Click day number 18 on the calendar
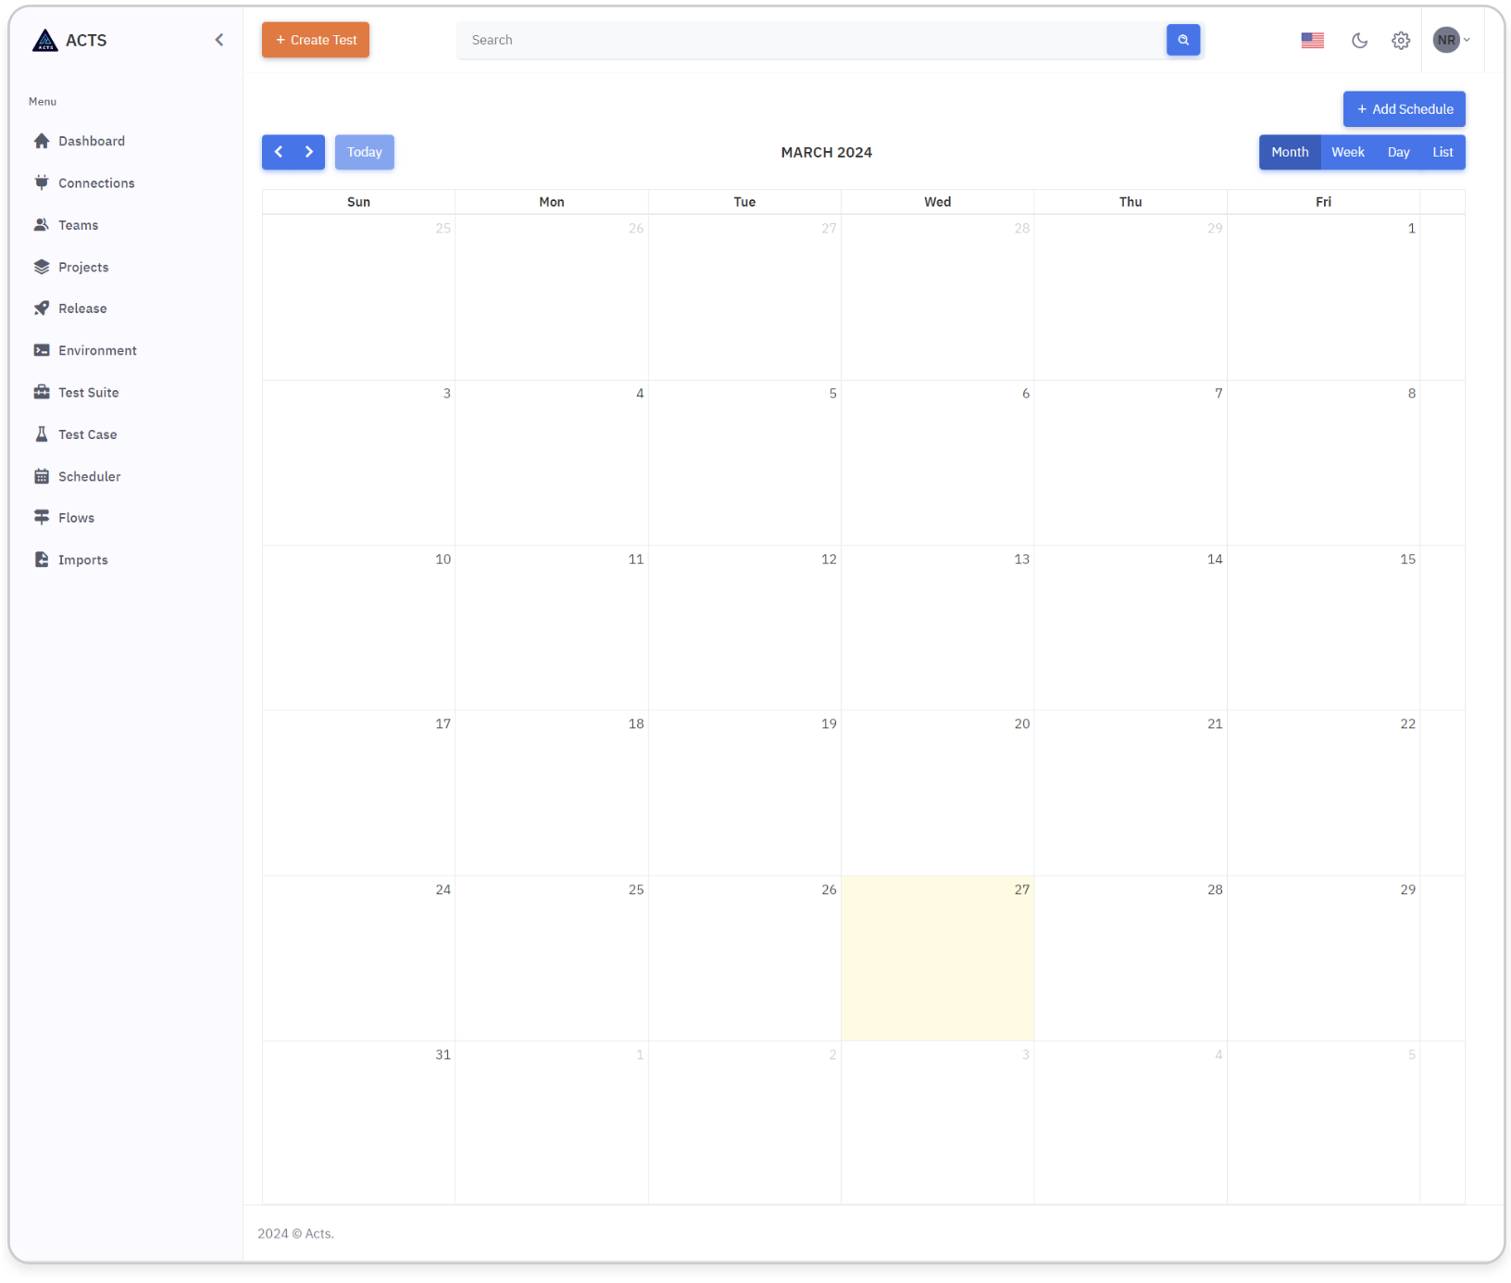 click(x=636, y=724)
